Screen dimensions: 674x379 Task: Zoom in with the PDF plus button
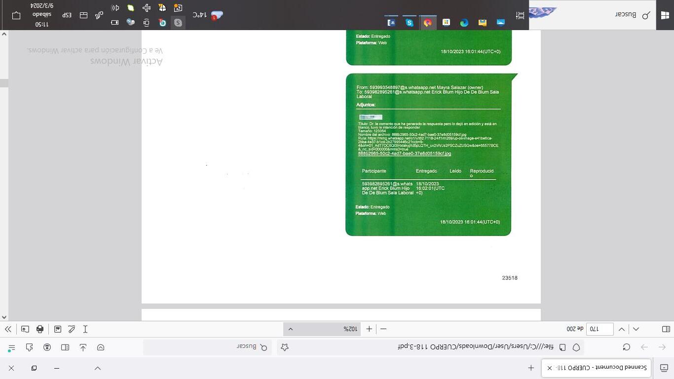[x=369, y=329]
